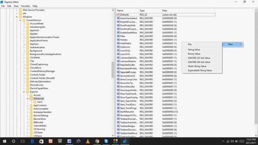Expand the Web Service Providers key

point(17,10)
